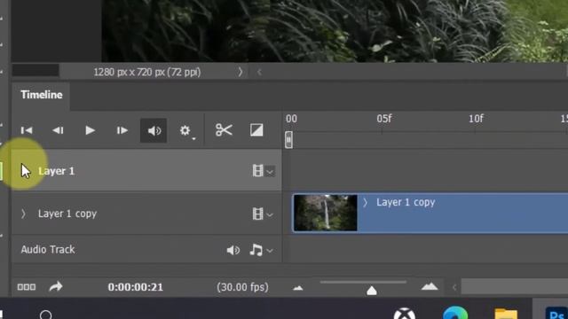
Task: Step back to previous frame
Action: click(58, 130)
